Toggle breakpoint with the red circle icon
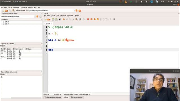 coord(88,19)
